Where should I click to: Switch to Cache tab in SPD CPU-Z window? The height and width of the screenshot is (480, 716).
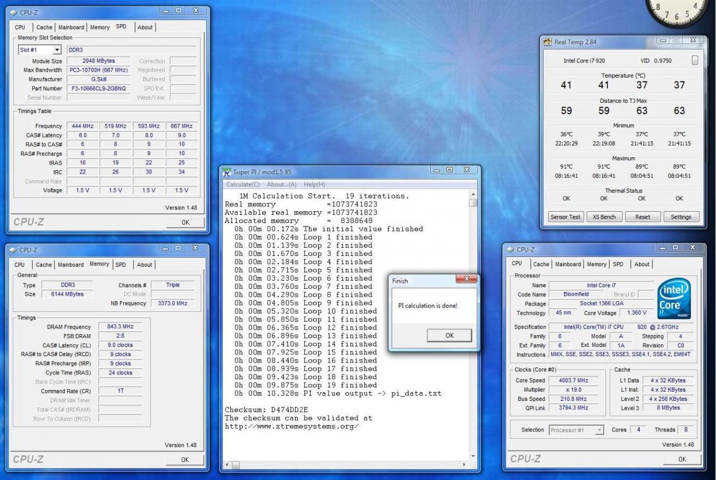(x=44, y=27)
